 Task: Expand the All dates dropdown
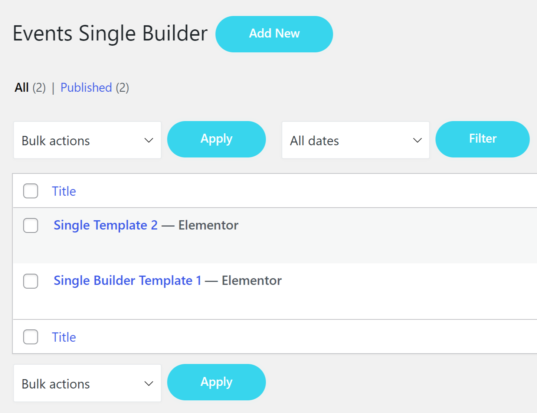[356, 140]
